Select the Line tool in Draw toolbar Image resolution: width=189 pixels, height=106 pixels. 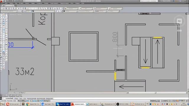1,15
